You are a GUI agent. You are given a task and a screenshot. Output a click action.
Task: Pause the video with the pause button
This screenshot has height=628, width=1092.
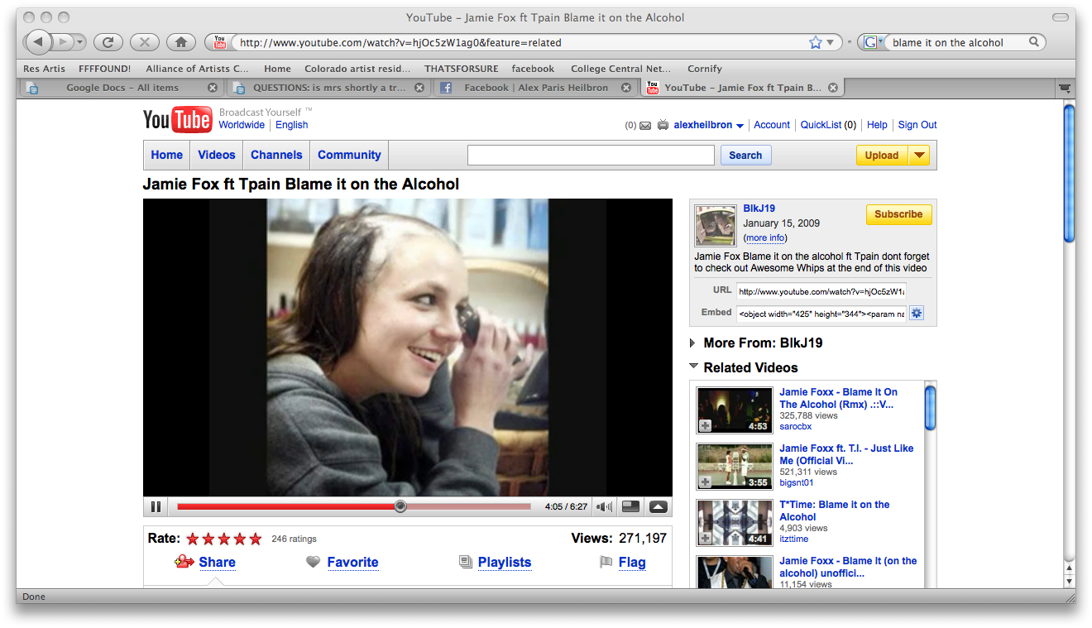(156, 507)
